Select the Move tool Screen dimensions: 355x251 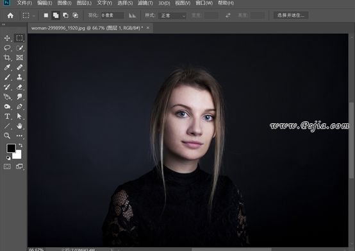pos(7,38)
